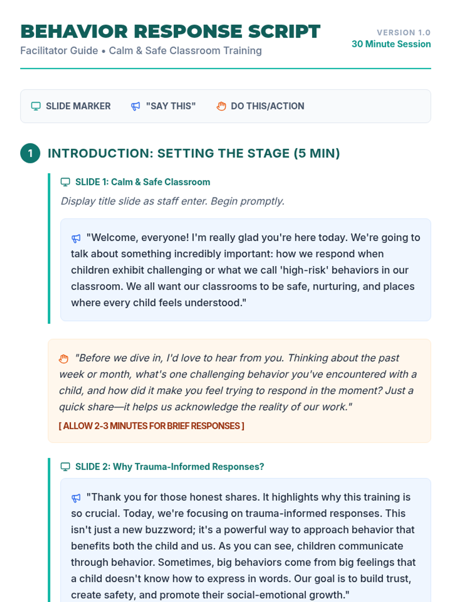
Task: Click the Facilitator Guide subtitle text
Action: pos(141,51)
